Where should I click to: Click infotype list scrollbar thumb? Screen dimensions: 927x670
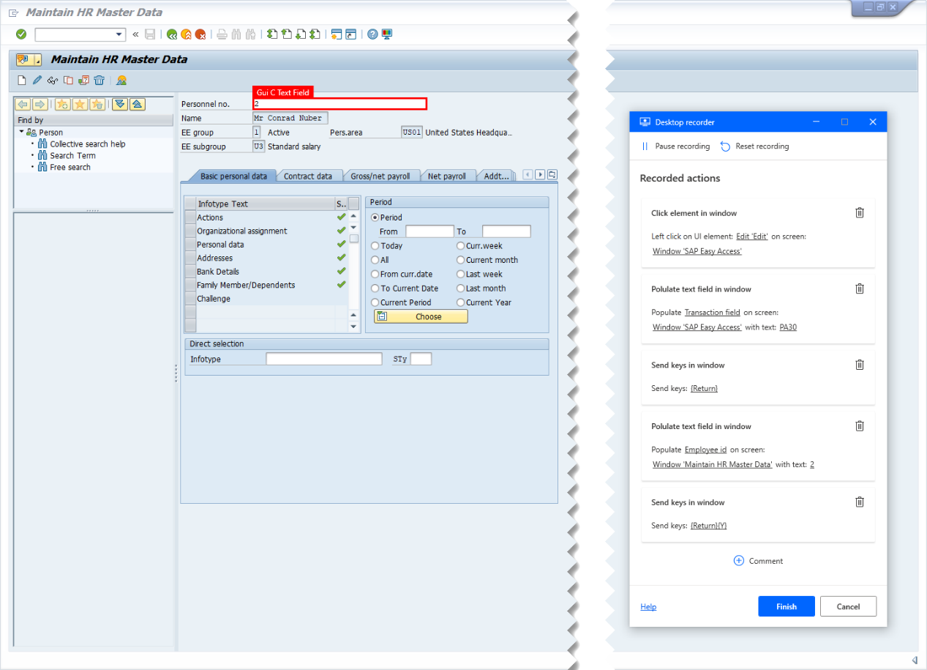(354, 239)
